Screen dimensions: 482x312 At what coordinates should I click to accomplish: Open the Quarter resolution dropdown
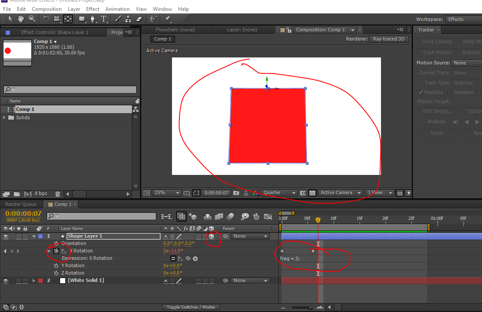click(279, 193)
